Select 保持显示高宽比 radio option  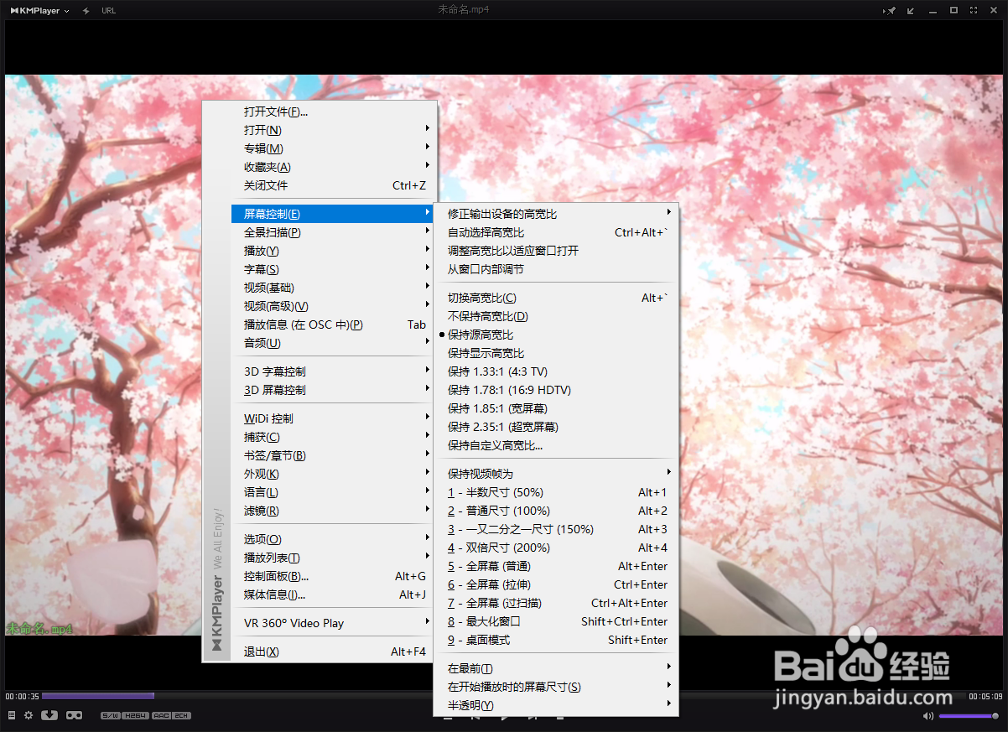coord(556,353)
